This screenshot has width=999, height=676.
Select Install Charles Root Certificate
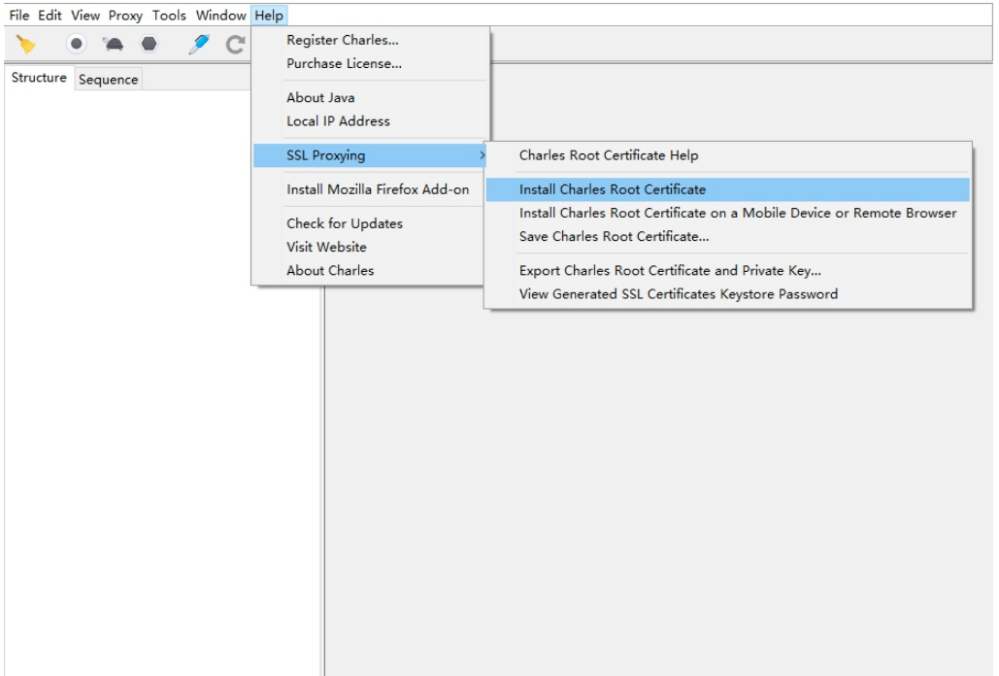click(727, 189)
